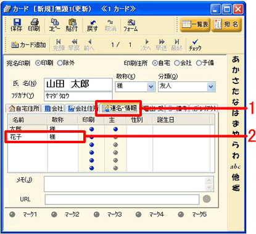Toggle マーク5 marker
Image resolution: width=256 pixels, height=234 pixels.
pos(181,215)
